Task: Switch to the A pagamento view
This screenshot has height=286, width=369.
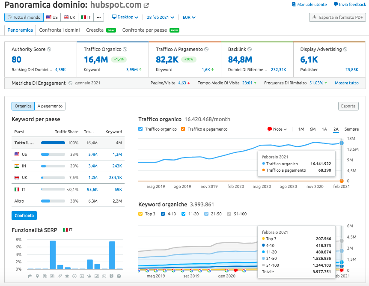Action: point(50,106)
